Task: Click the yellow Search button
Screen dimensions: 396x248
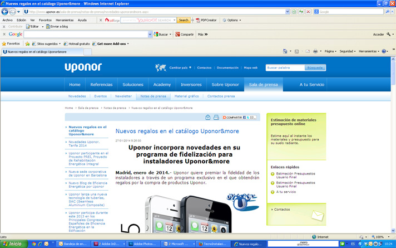Action: click(x=184, y=20)
